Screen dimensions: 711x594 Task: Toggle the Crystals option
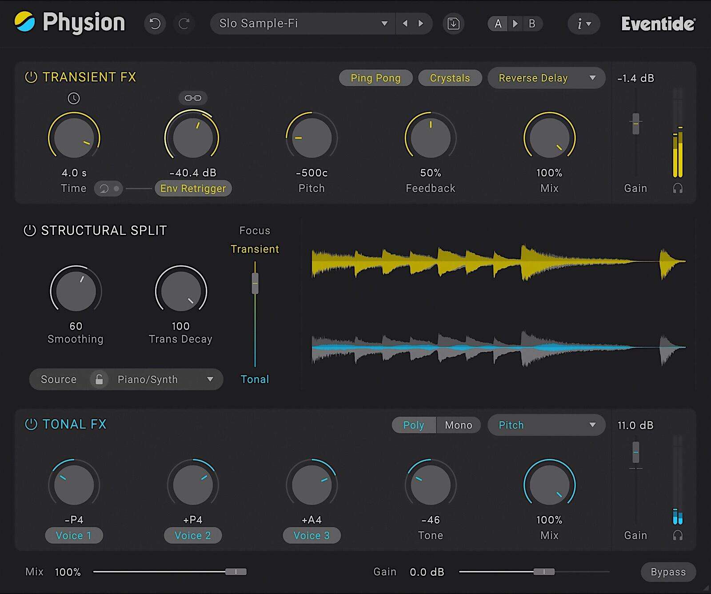click(x=450, y=78)
